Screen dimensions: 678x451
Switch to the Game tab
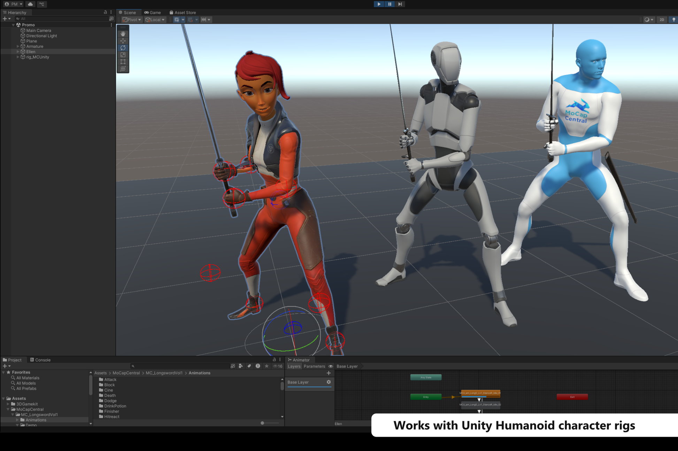click(x=153, y=13)
